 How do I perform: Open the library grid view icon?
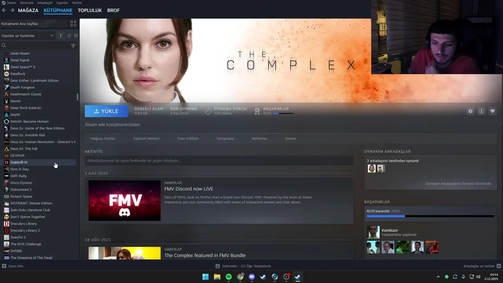tap(73, 24)
